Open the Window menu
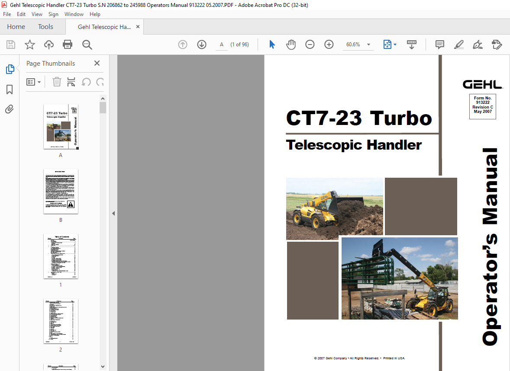The width and height of the screenshot is (510, 371). [x=74, y=14]
